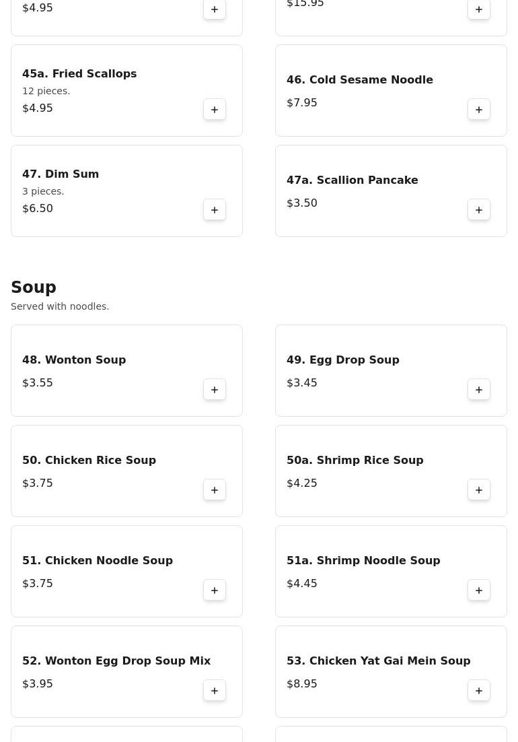Click plus button for Dim Sum
The image size is (518, 742).
215,210
